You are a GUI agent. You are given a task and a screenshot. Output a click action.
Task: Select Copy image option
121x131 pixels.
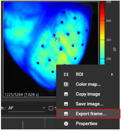(88, 94)
